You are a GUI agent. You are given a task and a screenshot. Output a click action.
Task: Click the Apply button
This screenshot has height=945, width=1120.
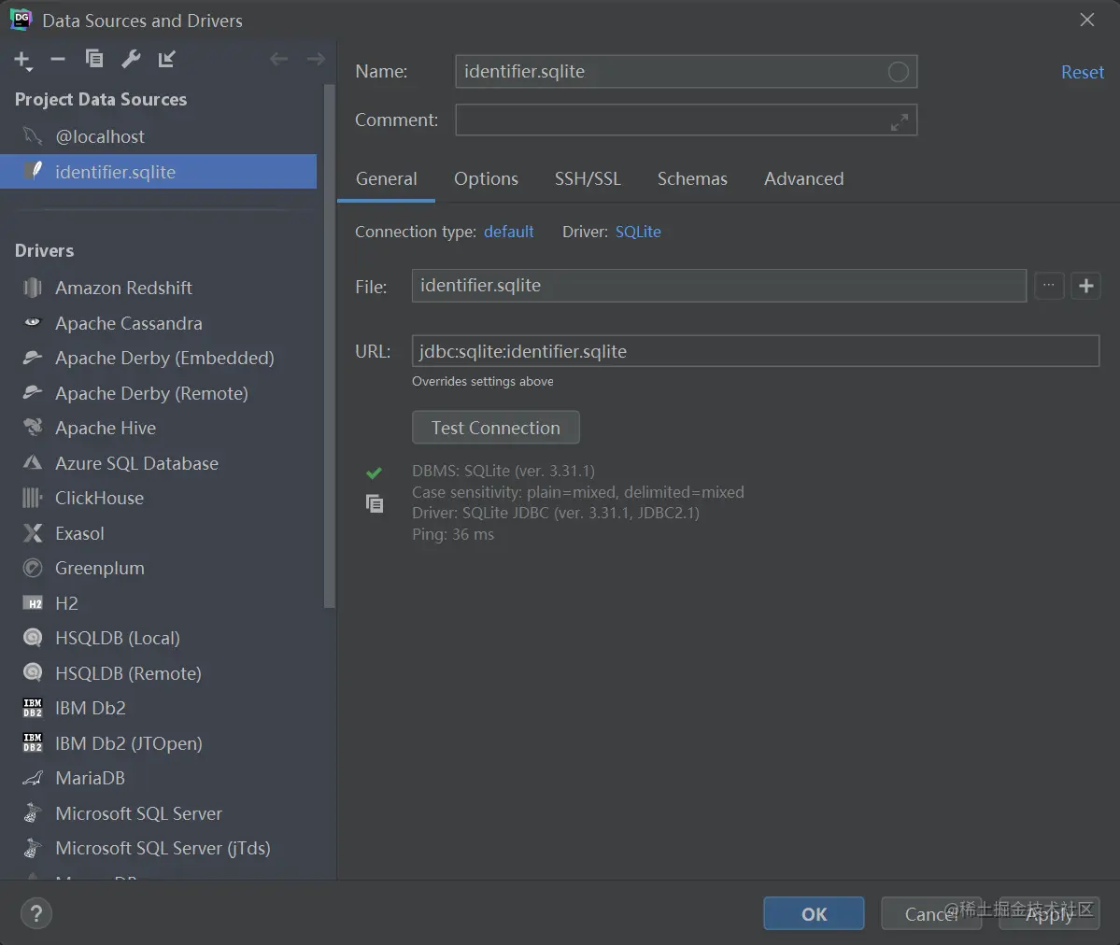tap(1049, 913)
